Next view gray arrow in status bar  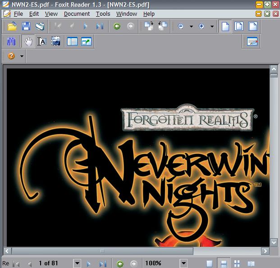point(133,263)
